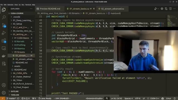Viewport: 178px width, 100px height.
Task: Expand the assets folder
Action: [21, 66]
